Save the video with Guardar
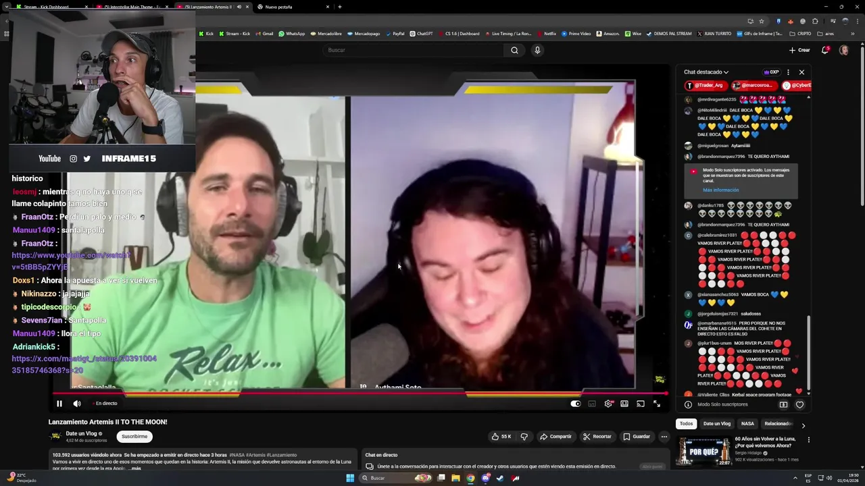 coord(637,437)
